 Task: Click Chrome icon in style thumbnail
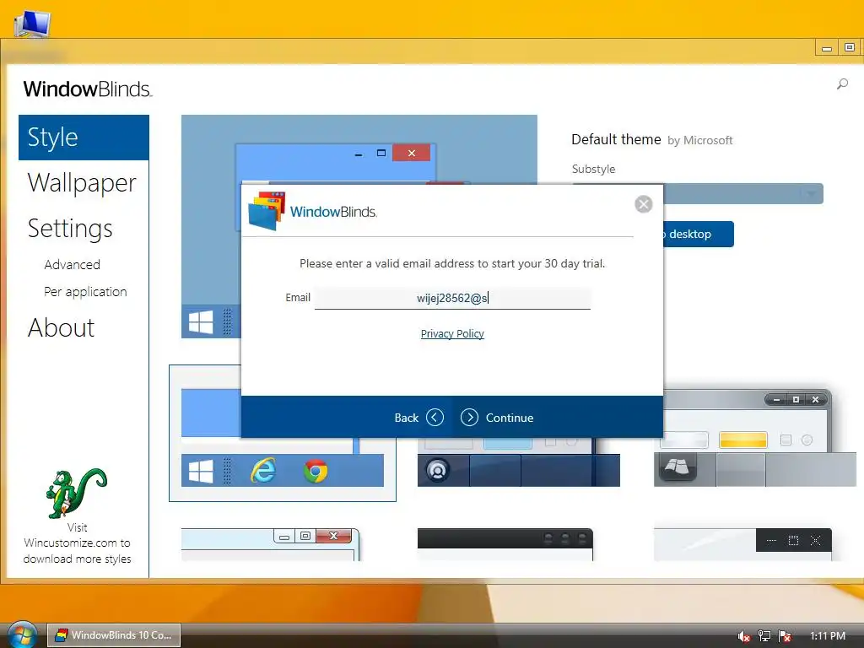tap(316, 471)
